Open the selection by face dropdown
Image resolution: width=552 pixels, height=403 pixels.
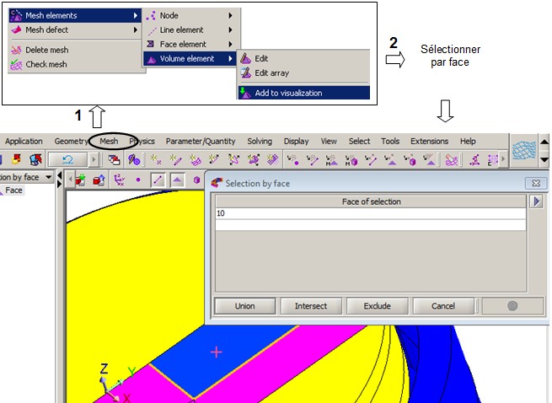48,177
